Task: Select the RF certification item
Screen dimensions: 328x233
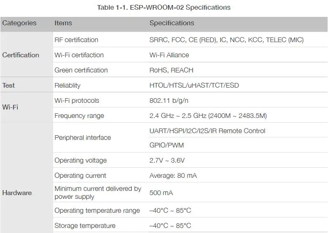Action: pyautogui.click(x=76, y=40)
